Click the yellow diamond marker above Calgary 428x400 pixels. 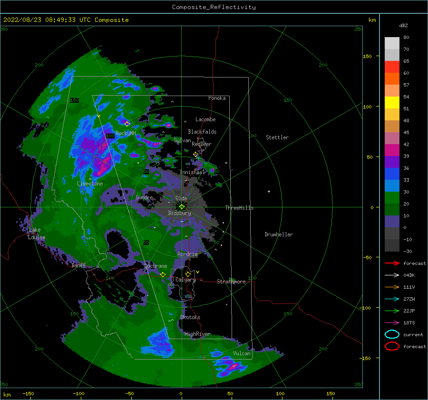click(188, 273)
